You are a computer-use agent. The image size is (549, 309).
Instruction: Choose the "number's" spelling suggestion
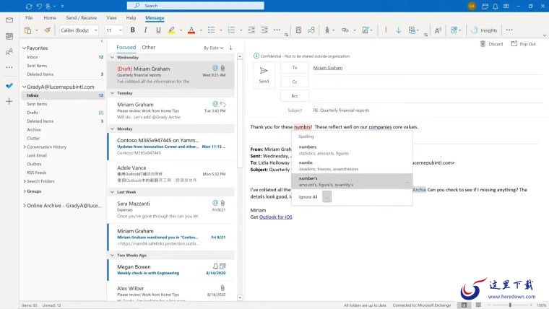(x=352, y=181)
